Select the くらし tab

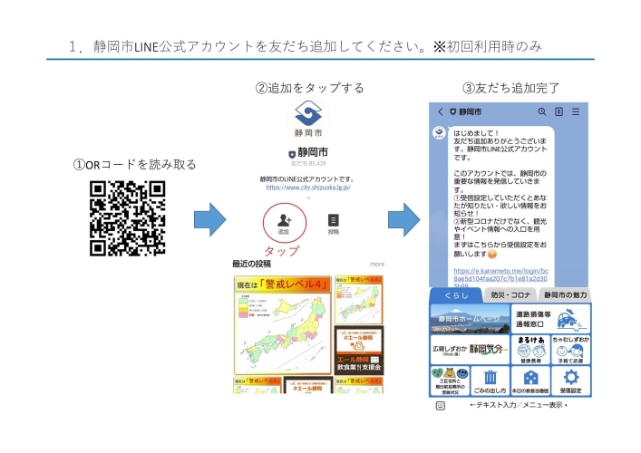[456, 295]
